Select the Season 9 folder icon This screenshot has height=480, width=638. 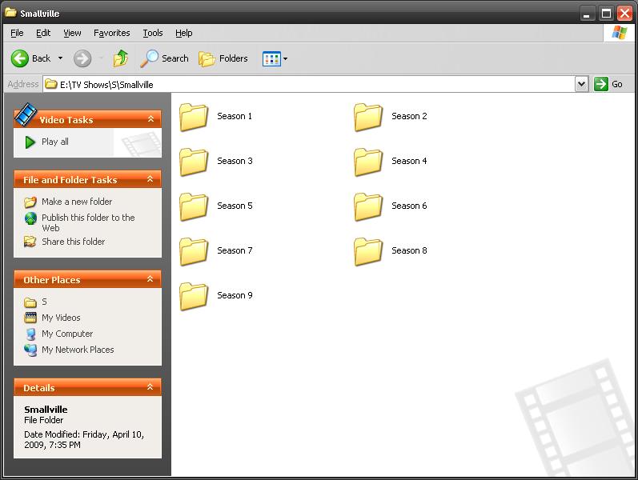coord(194,296)
